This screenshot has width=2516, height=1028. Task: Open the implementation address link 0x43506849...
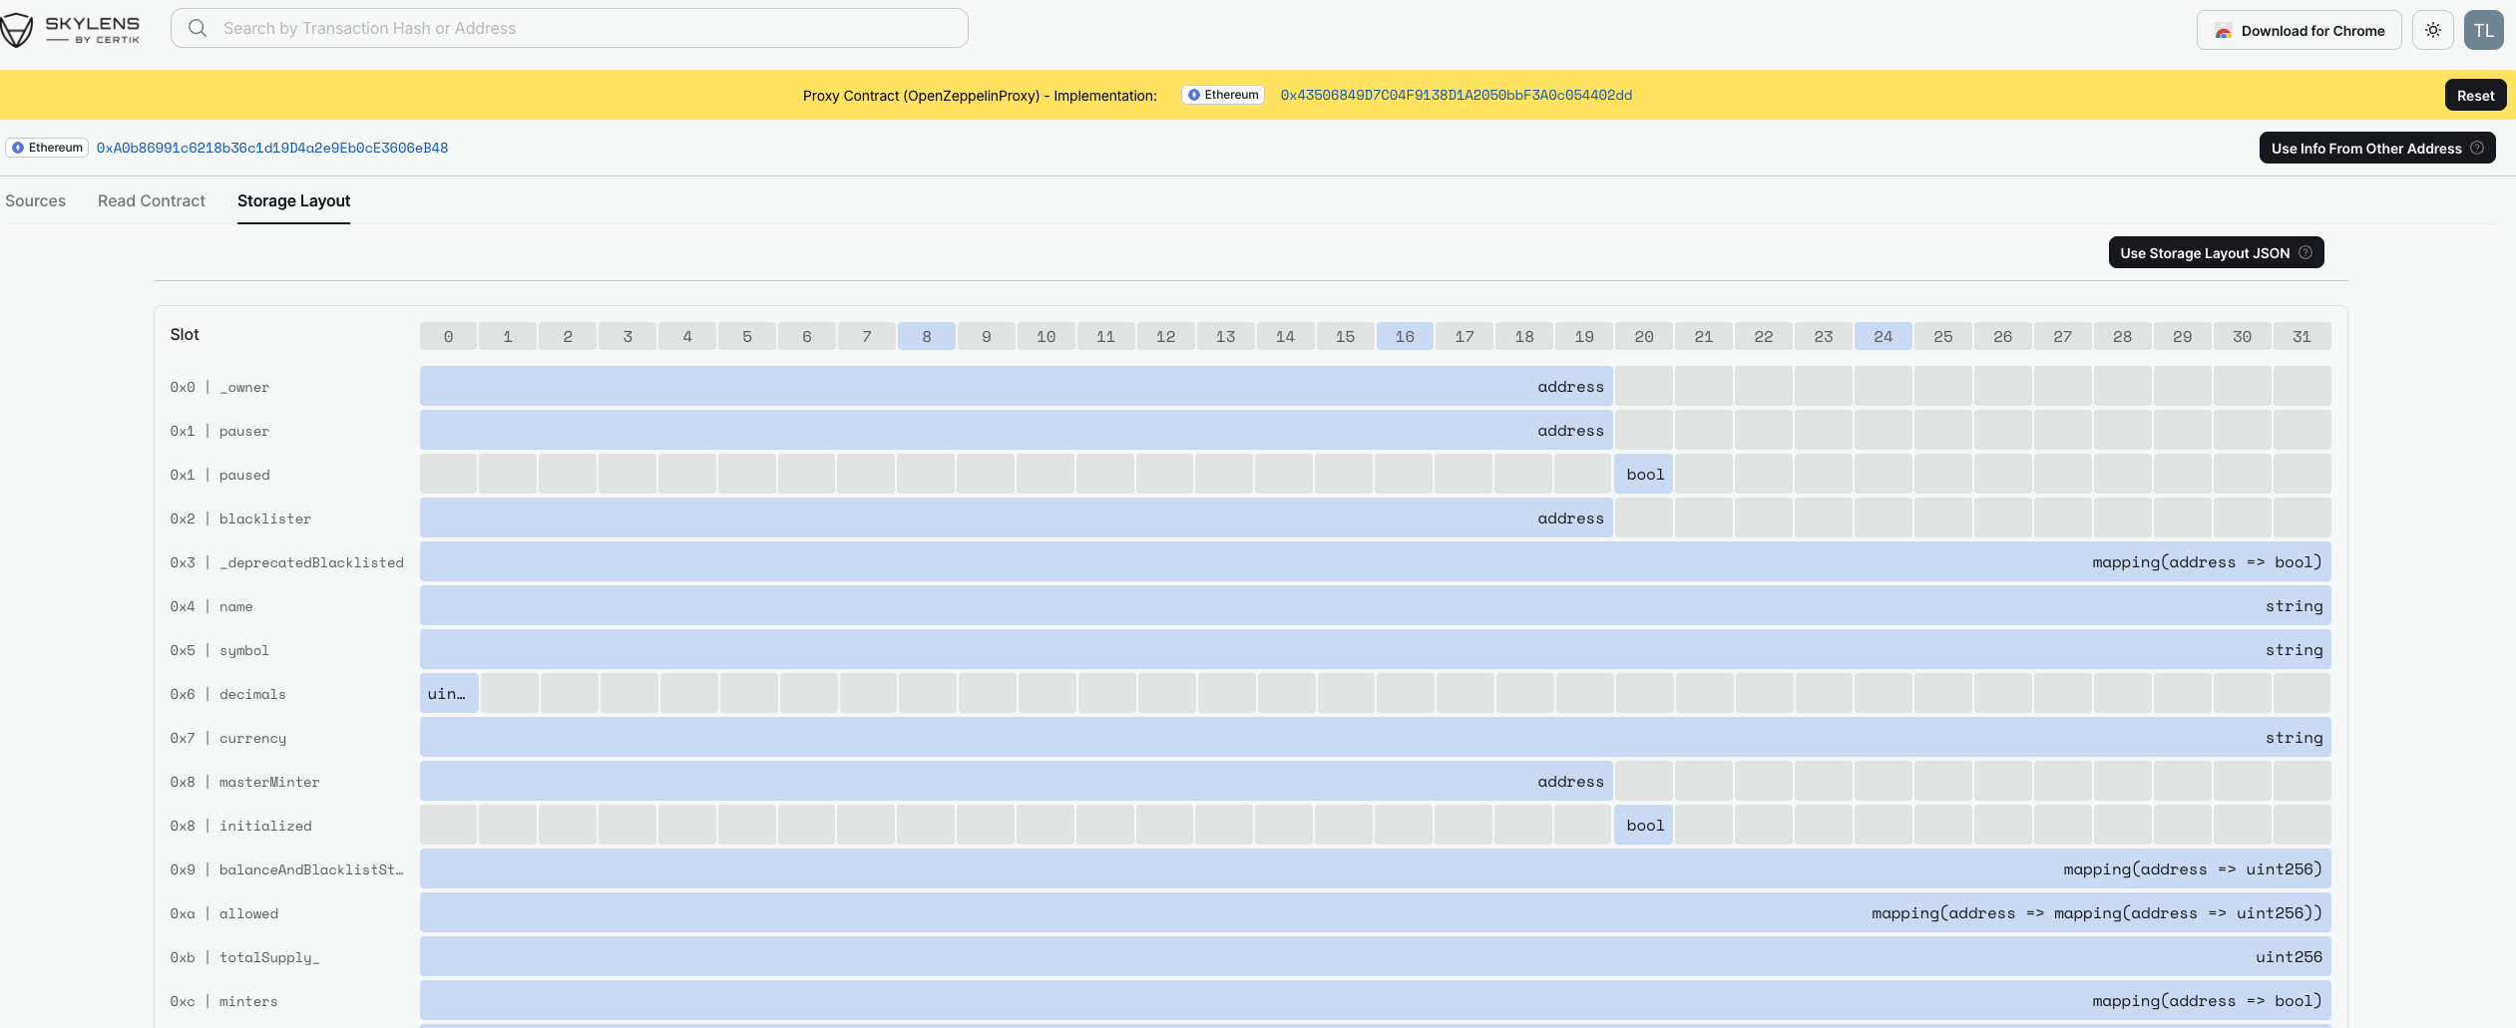[x=1456, y=95]
